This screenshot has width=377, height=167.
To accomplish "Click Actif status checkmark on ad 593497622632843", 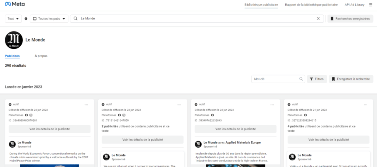I will click(196, 105).
